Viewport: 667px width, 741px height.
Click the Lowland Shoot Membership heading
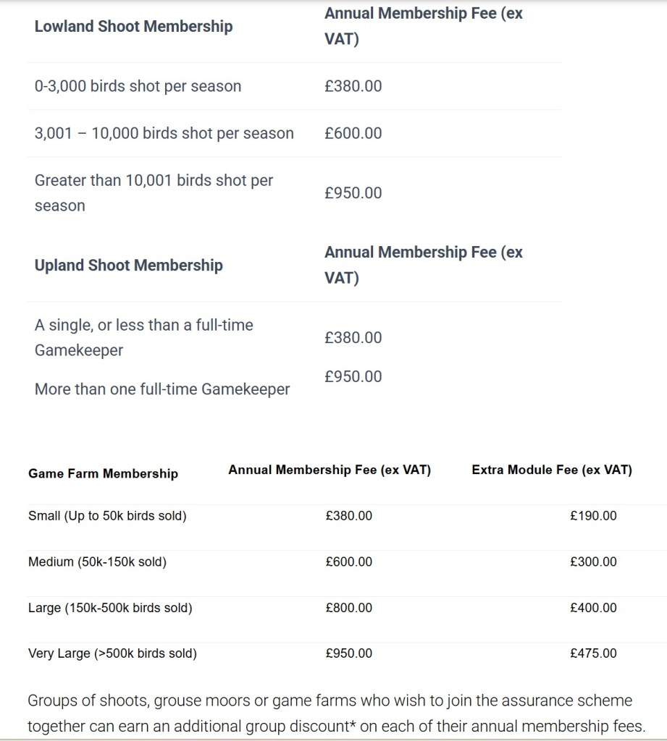[133, 27]
